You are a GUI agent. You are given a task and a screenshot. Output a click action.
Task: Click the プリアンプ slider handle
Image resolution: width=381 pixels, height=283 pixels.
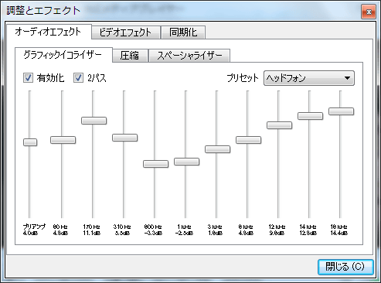click(x=30, y=142)
